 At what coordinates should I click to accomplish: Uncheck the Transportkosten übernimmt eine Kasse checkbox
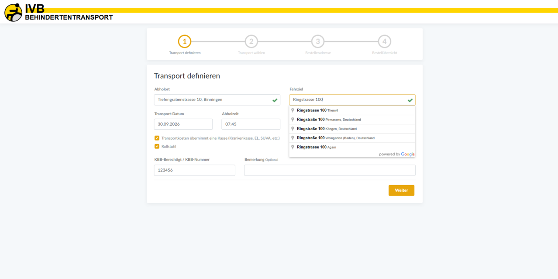tap(157, 138)
